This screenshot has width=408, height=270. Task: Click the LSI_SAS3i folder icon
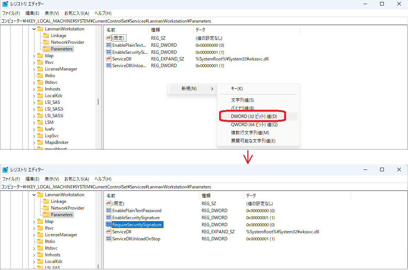tap(40, 116)
